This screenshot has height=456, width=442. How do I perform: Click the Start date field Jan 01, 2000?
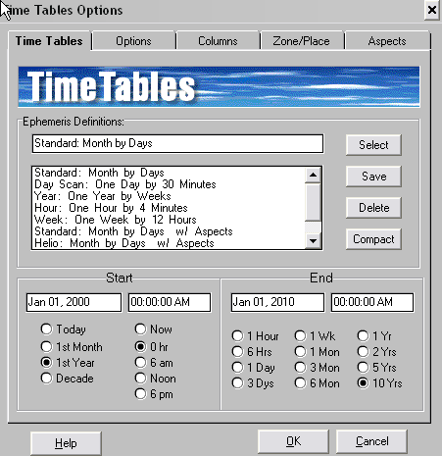click(74, 302)
